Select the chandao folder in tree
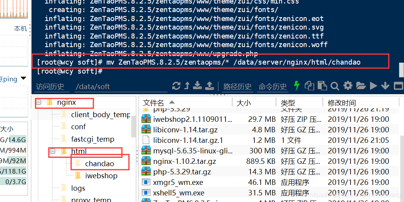Image resolution: width=404 pixels, height=202 pixels. [100, 163]
